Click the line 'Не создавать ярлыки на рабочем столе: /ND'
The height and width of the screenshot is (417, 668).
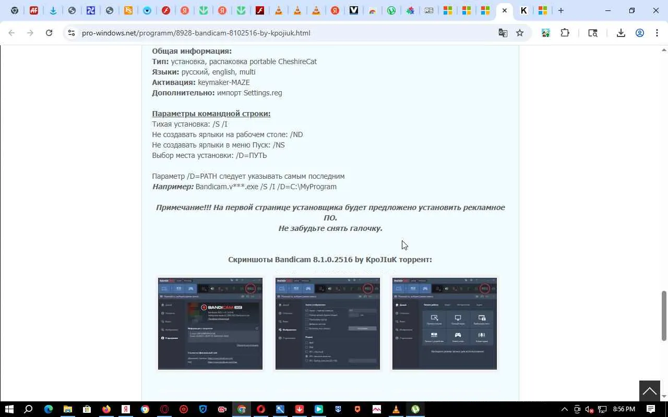pos(228,134)
